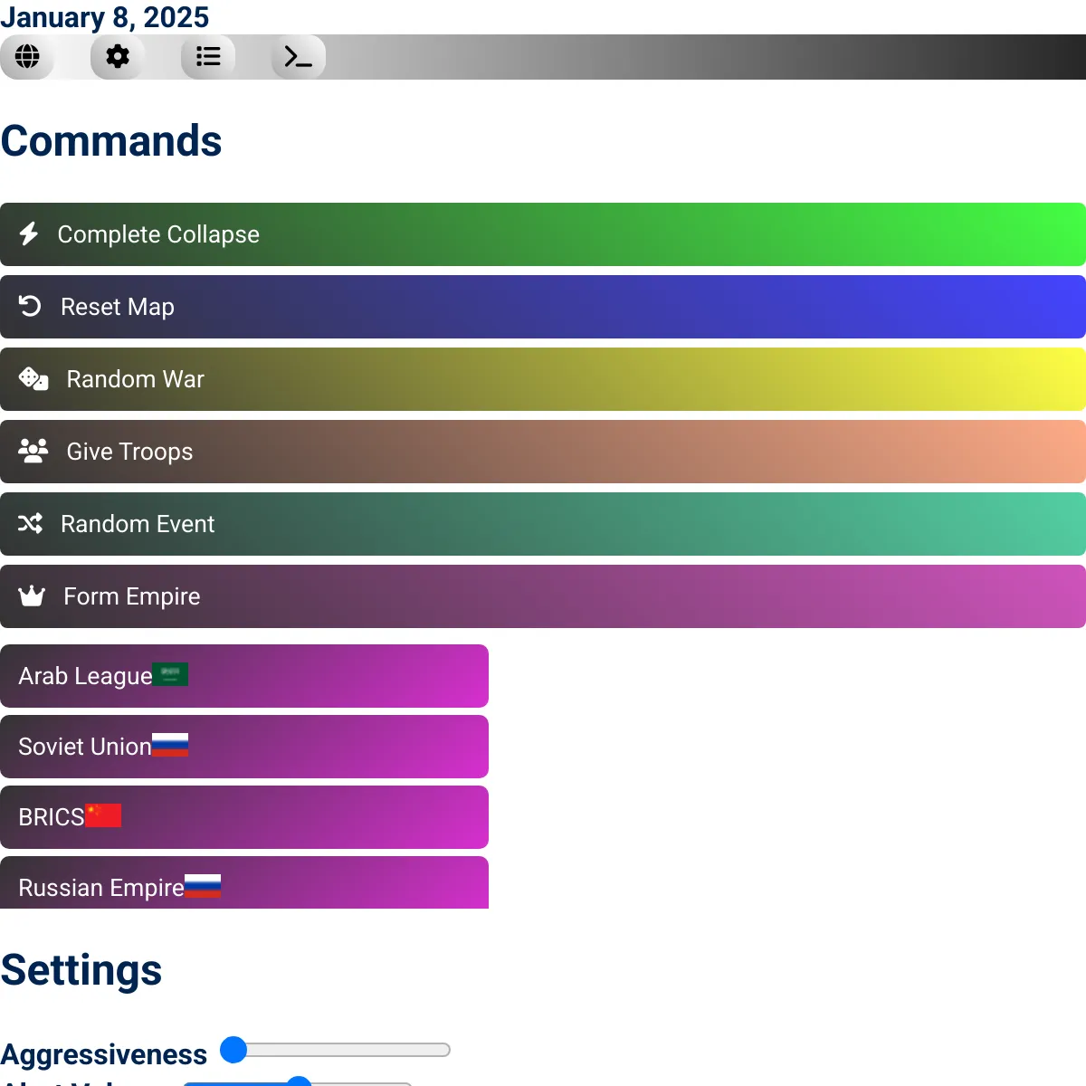The width and height of the screenshot is (1086, 1086).
Task: Choose Russian Empire option
Action: click(244, 882)
